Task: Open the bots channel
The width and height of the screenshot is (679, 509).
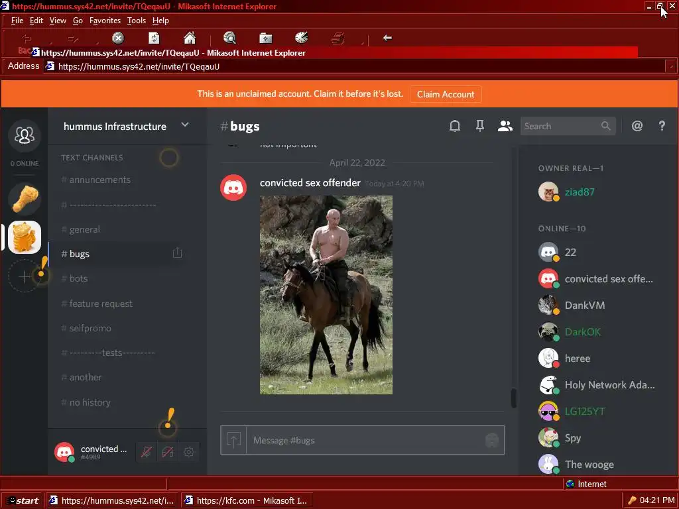Action: click(117, 279)
